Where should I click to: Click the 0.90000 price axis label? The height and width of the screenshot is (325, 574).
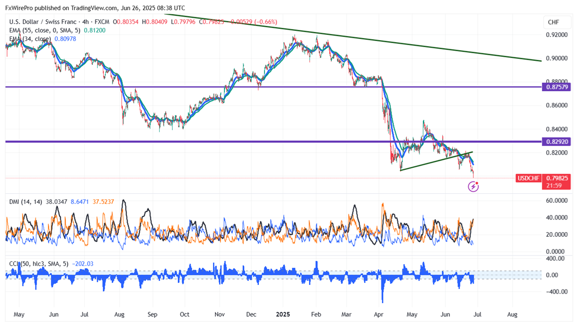point(557,58)
